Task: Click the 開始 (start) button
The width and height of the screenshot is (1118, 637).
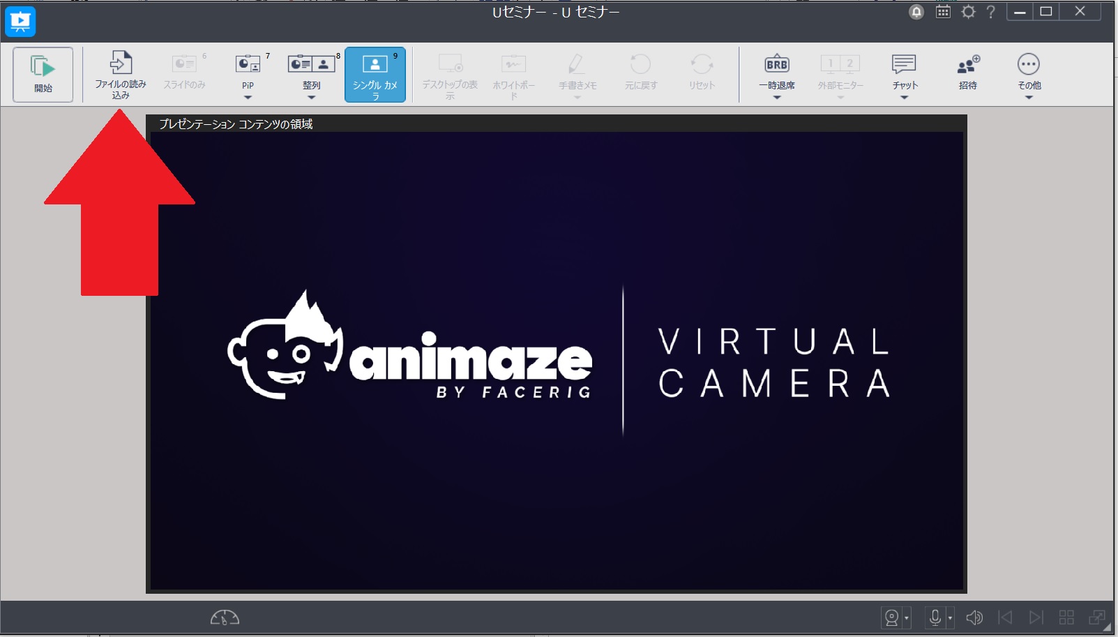Action: pos(43,75)
